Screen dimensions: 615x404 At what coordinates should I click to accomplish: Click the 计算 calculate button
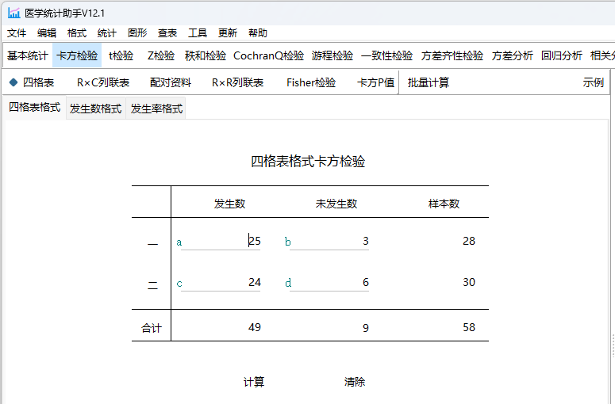pos(254,382)
